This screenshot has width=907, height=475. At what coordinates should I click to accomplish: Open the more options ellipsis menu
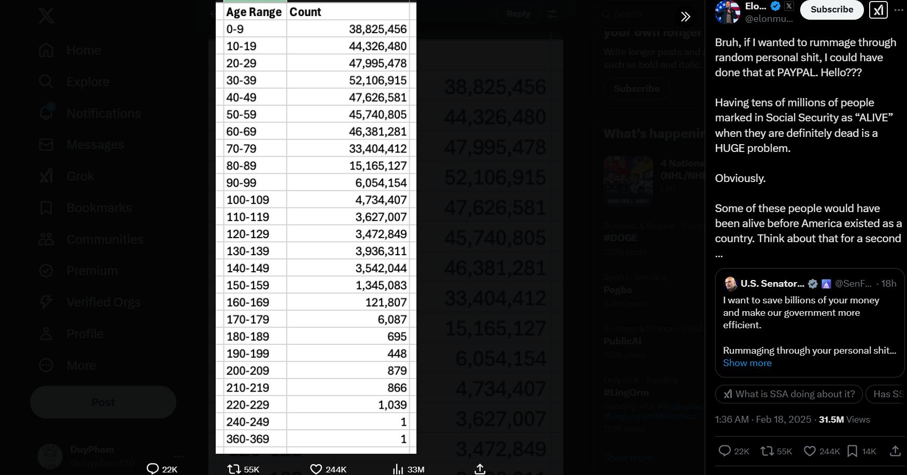click(899, 10)
